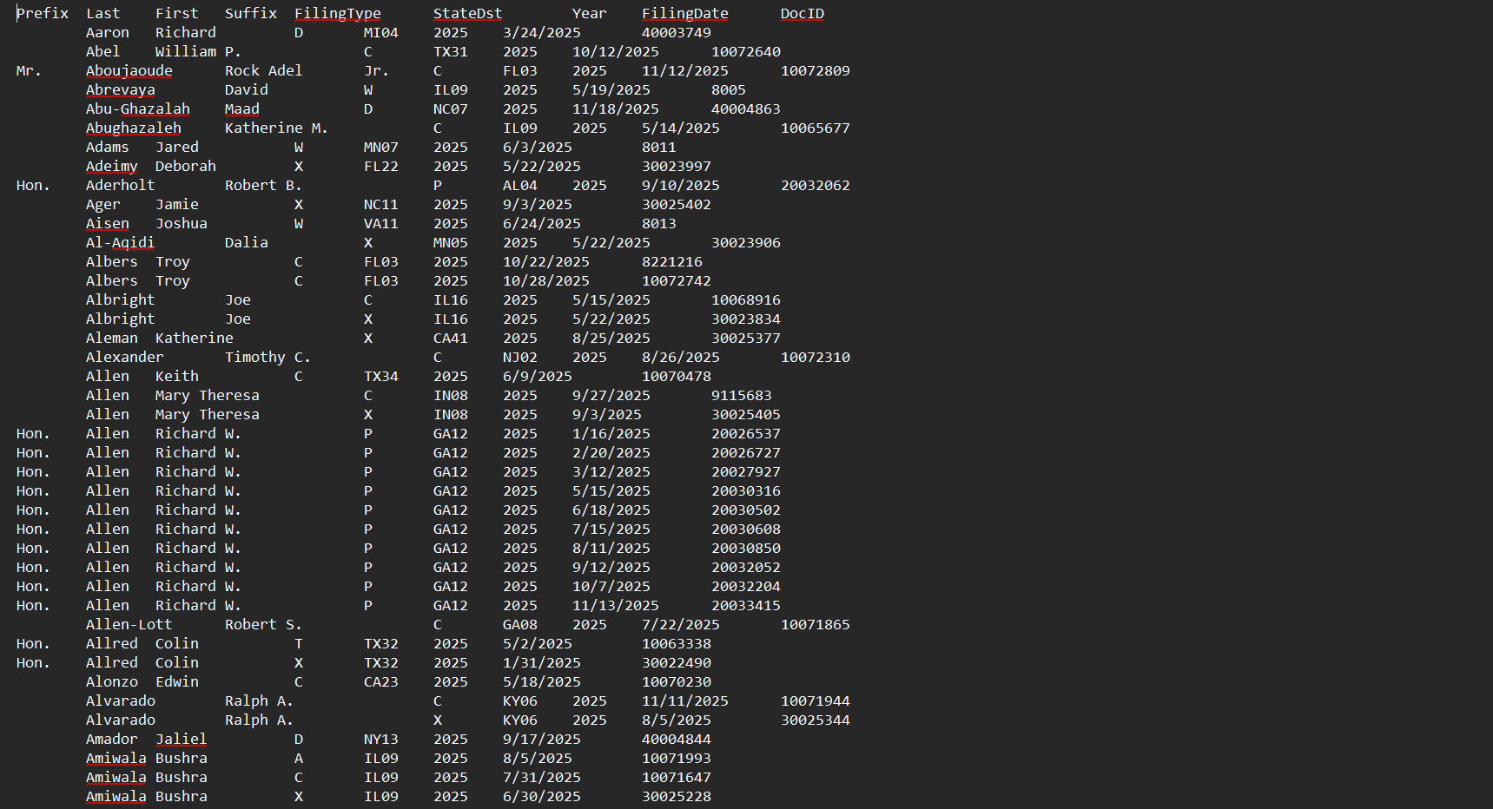Click the name Al-Aqidi
The image size is (1493, 809).
(120, 242)
